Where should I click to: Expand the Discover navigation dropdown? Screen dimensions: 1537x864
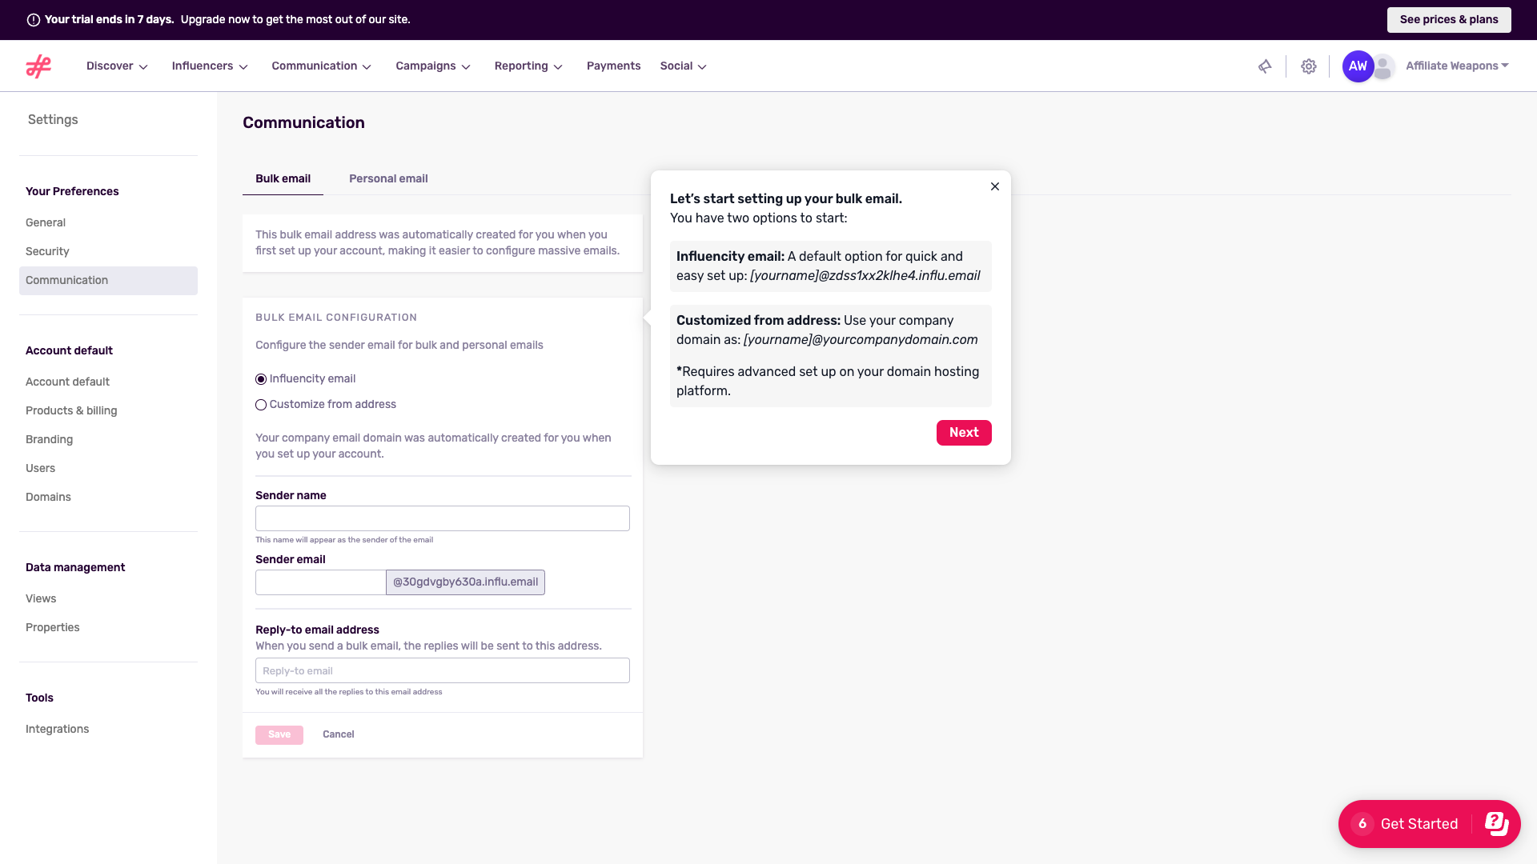pos(116,66)
